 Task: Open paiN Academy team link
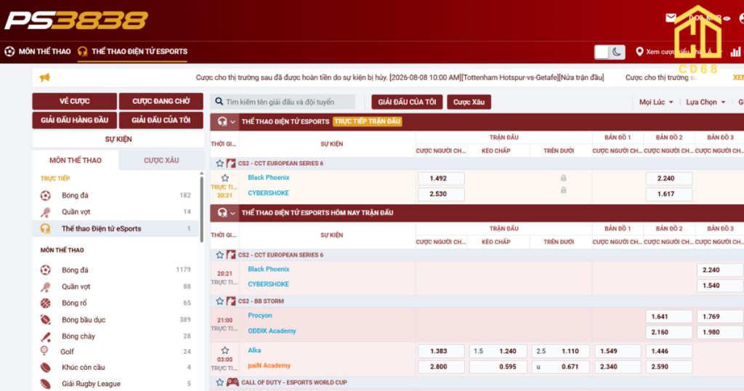(269, 366)
